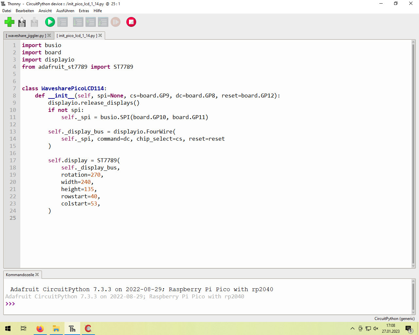Click the colstart=53 line
The width and height of the screenshot is (419, 335).
pyautogui.click(x=81, y=203)
